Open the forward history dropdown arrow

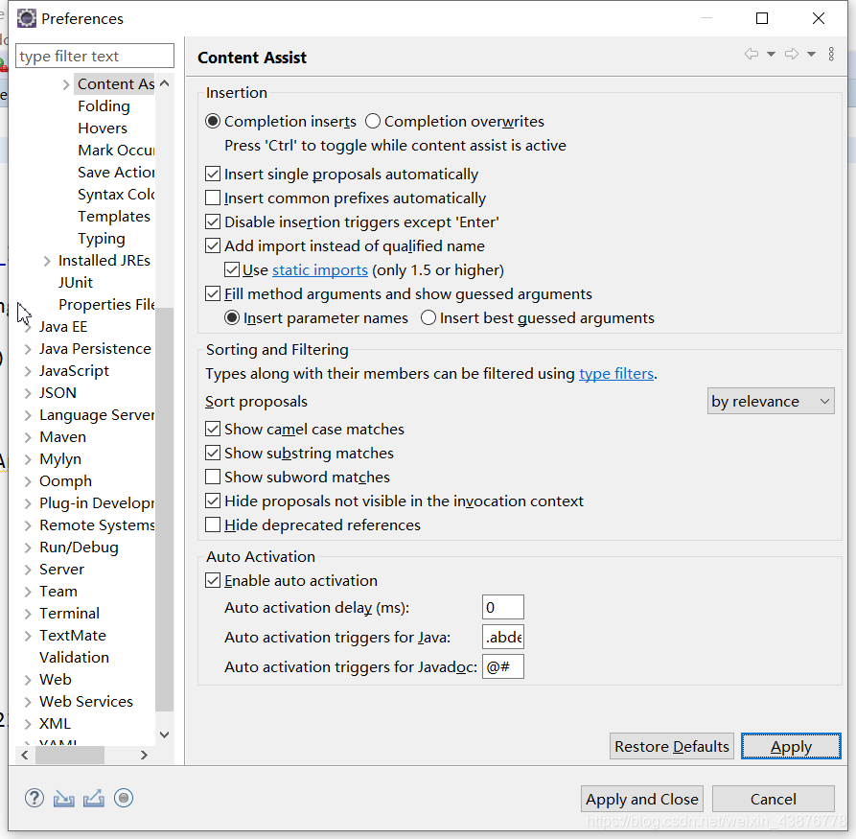pos(811,54)
